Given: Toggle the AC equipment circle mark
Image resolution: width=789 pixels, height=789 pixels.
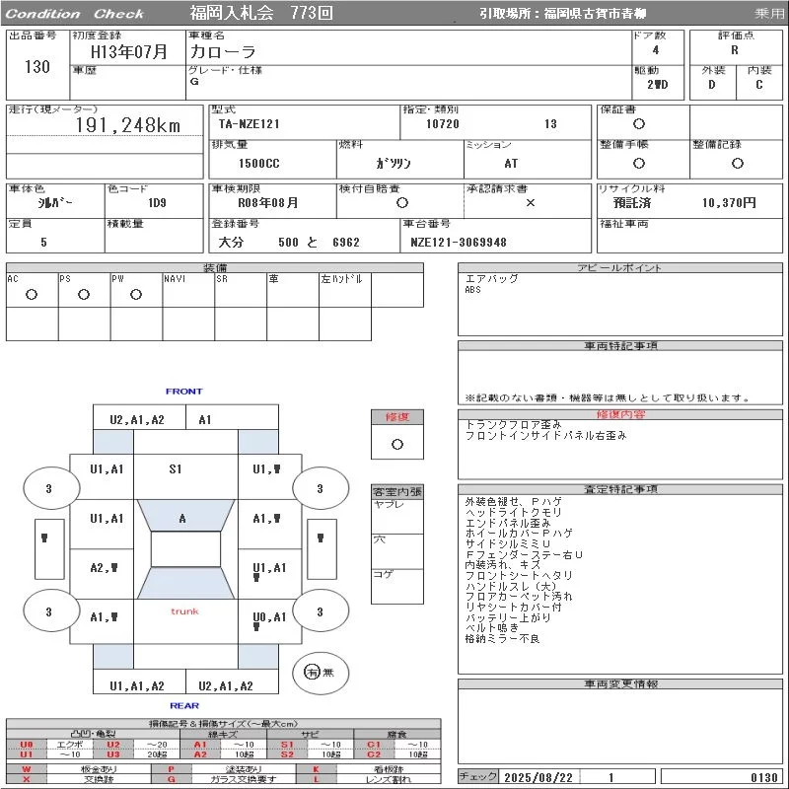Looking at the screenshot, I should click(x=31, y=294).
